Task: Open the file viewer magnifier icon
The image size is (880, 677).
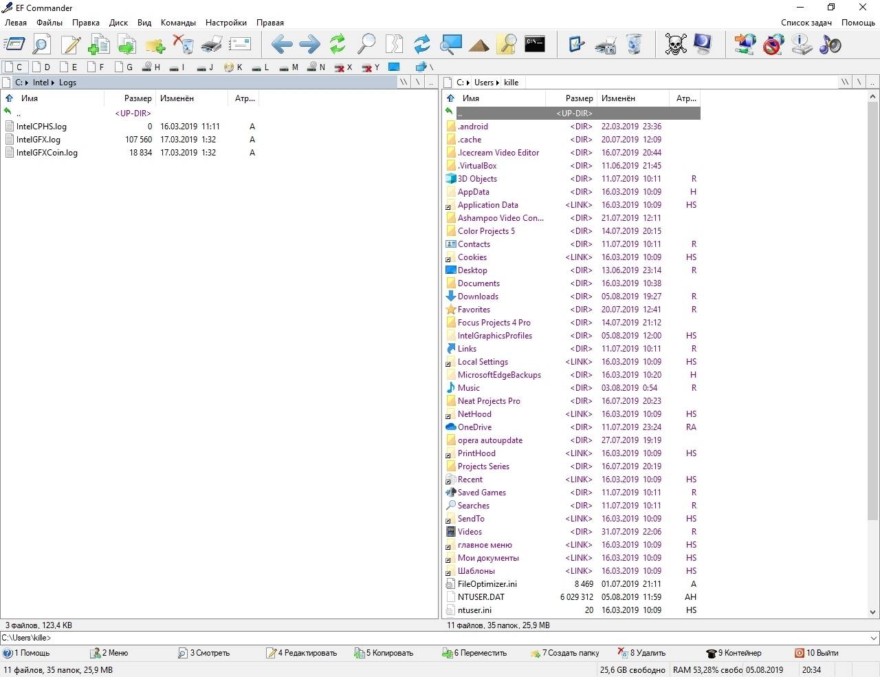Action: click(42, 45)
